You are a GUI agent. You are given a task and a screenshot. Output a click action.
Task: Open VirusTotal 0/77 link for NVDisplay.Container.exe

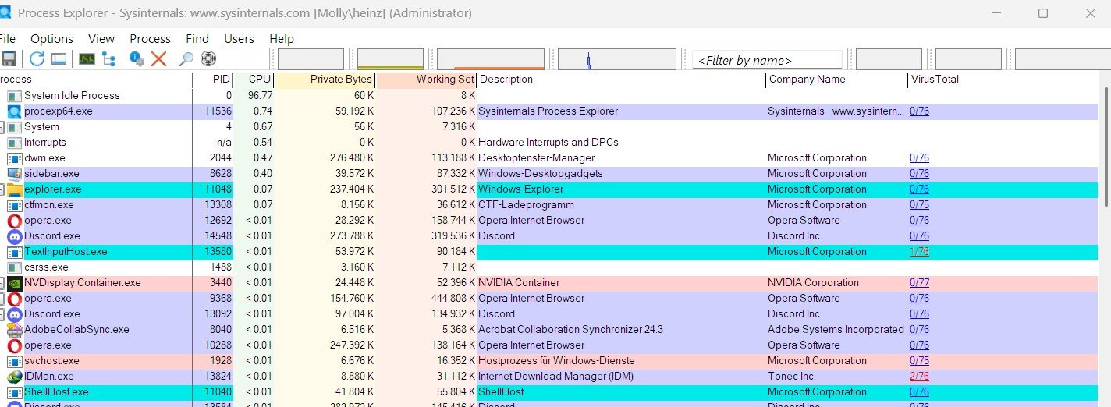click(x=919, y=283)
